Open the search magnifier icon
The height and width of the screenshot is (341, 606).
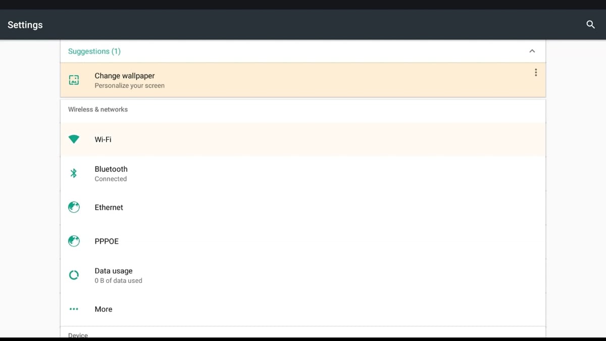(590, 24)
